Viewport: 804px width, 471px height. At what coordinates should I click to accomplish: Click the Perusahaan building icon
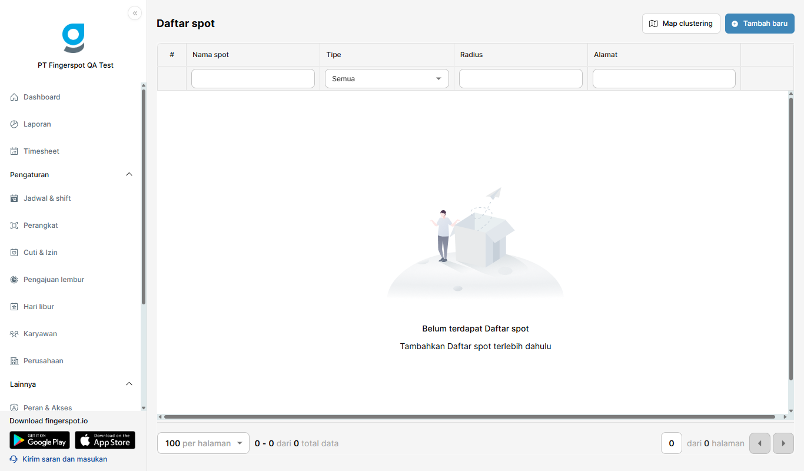(x=14, y=361)
